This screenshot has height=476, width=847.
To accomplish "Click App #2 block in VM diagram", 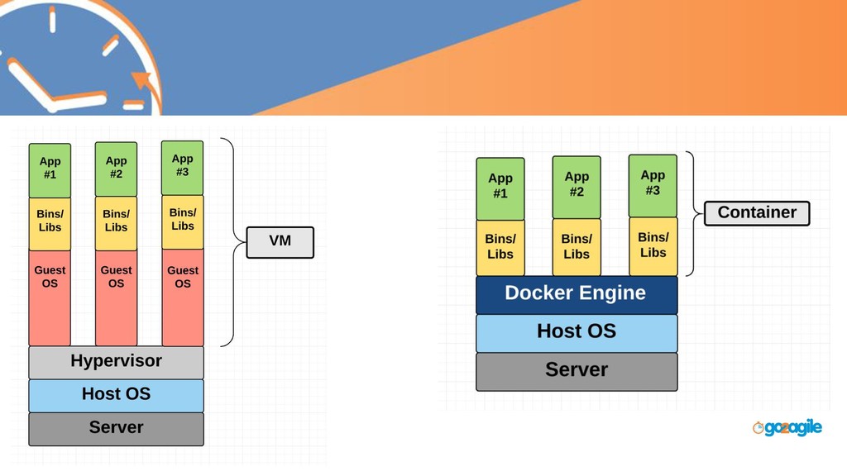I will [116, 169].
